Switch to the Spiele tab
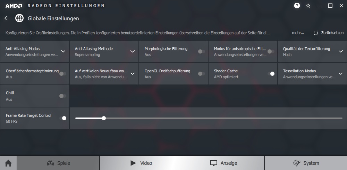Viewport: 347px width, 170px height. coord(58,163)
